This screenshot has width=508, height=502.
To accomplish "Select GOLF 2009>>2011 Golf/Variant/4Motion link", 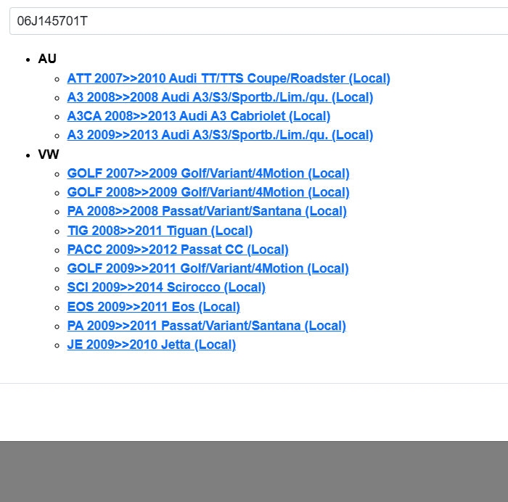I will pyautogui.click(x=208, y=268).
